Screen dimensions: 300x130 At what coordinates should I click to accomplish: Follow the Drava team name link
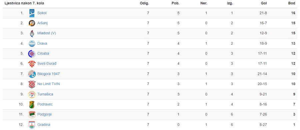tap(42, 43)
